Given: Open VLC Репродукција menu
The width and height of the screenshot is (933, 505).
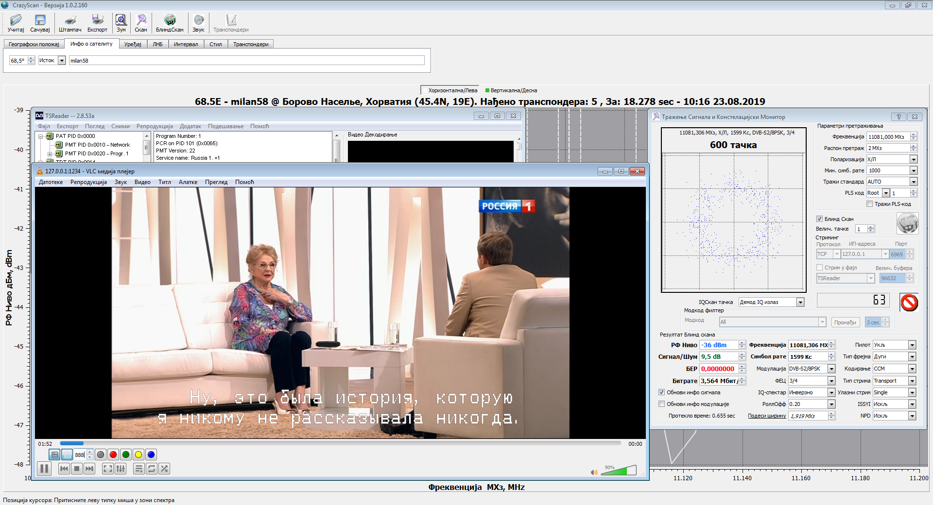Looking at the screenshot, I should click(x=88, y=182).
